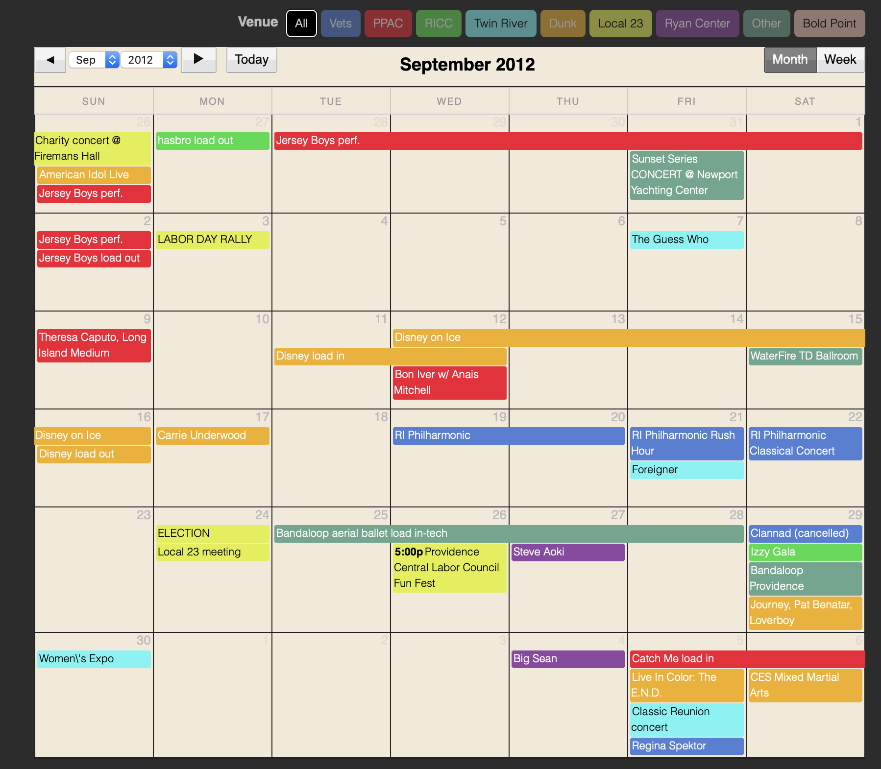Open the month dropdown showing Sep
881x769 pixels.
point(94,60)
